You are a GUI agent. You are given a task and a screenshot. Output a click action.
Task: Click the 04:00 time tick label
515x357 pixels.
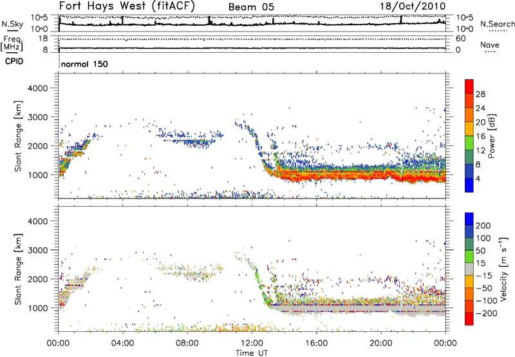pyautogui.click(x=122, y=343)
